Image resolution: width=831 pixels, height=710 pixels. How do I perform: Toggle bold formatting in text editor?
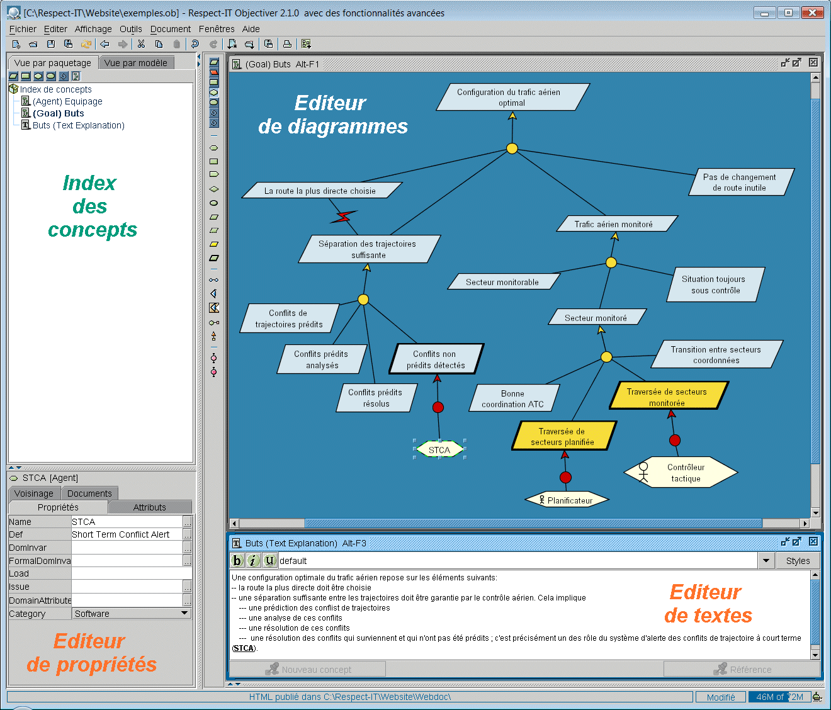tap(237, 561)
